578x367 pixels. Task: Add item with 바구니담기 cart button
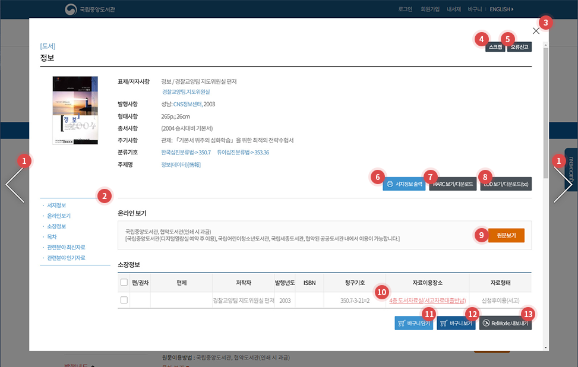(x=414, y=323)
